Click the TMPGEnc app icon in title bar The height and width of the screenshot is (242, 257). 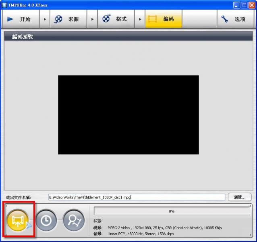(4, 4)
